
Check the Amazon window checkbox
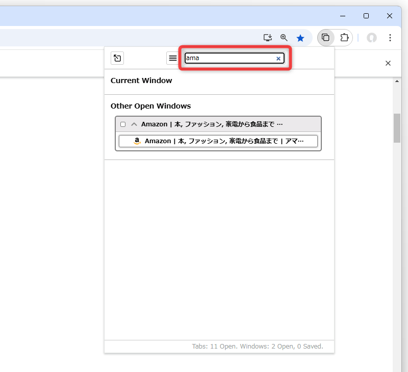pos(123,124)
